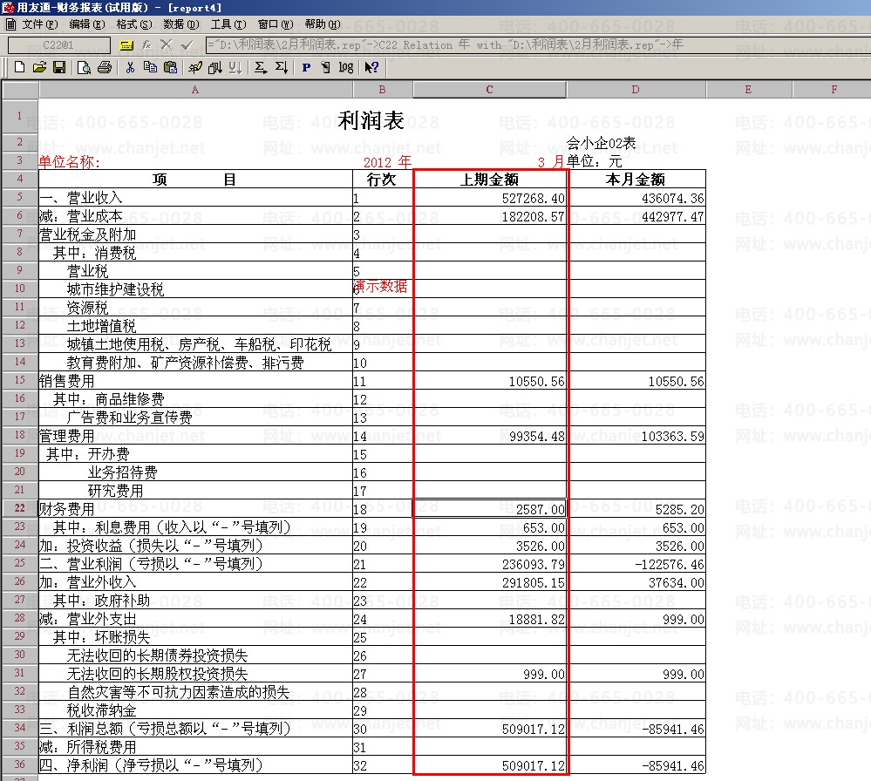This screenshot has height=781, width=871.
Task: Click the formula input field
Action: (538, 45)
